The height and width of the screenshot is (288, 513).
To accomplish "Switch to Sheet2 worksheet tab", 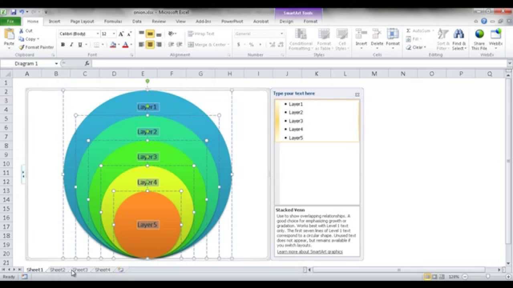I will click(57, 270).
